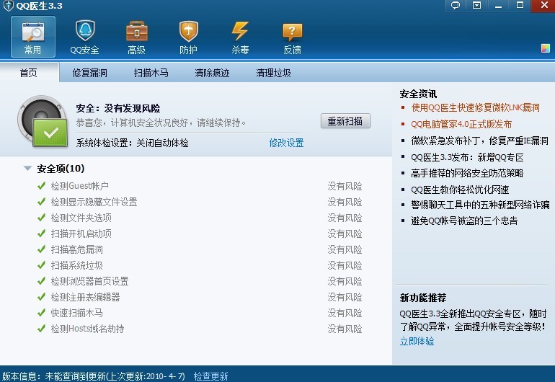Viewport: 555px width, 382px height.
Task: Go to the 清理垃圾 tab
Action: point(274,73)
